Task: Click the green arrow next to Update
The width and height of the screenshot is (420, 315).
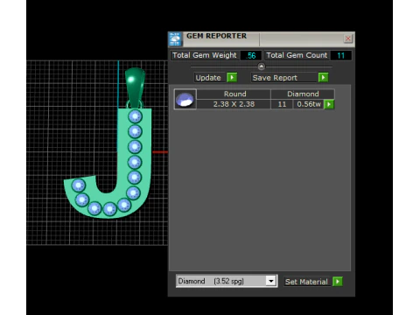Action: (232, 78)
